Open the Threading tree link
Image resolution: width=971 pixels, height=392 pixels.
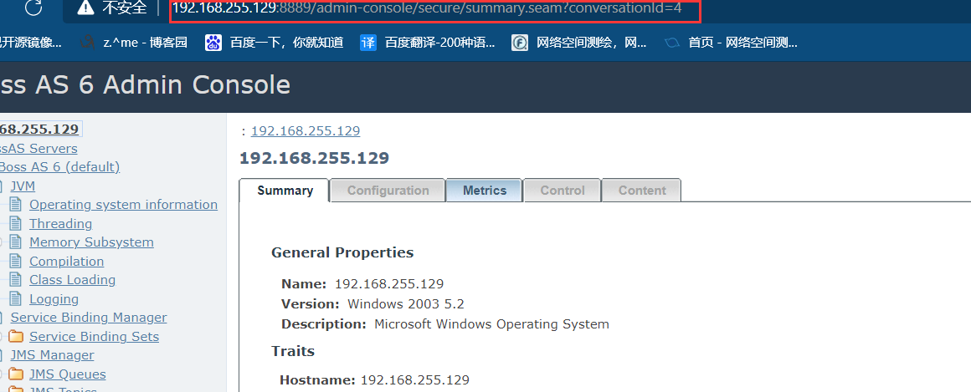point(60,224)
